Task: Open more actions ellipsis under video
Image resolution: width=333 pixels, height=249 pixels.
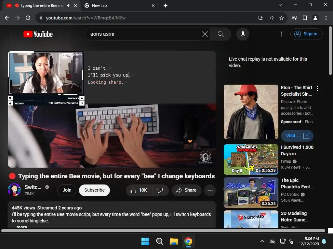Action: pos(210,190)
